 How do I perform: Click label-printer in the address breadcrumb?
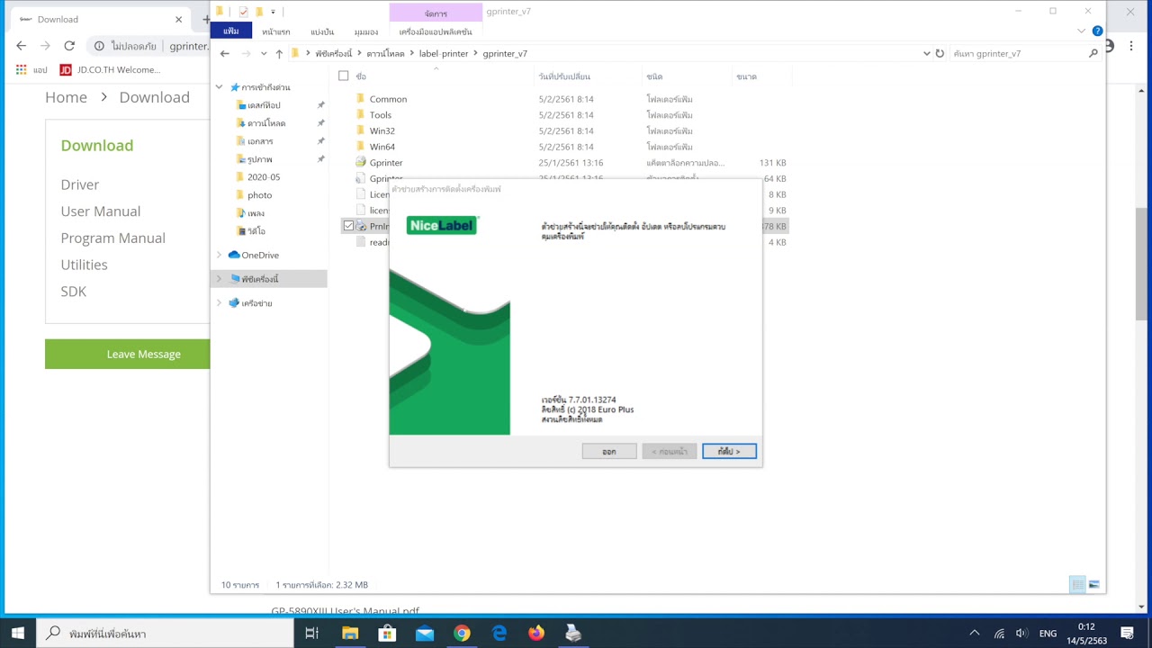444,53
